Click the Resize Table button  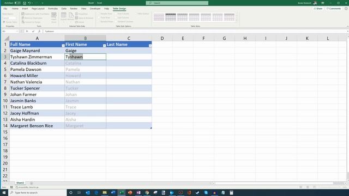point(10,22)
